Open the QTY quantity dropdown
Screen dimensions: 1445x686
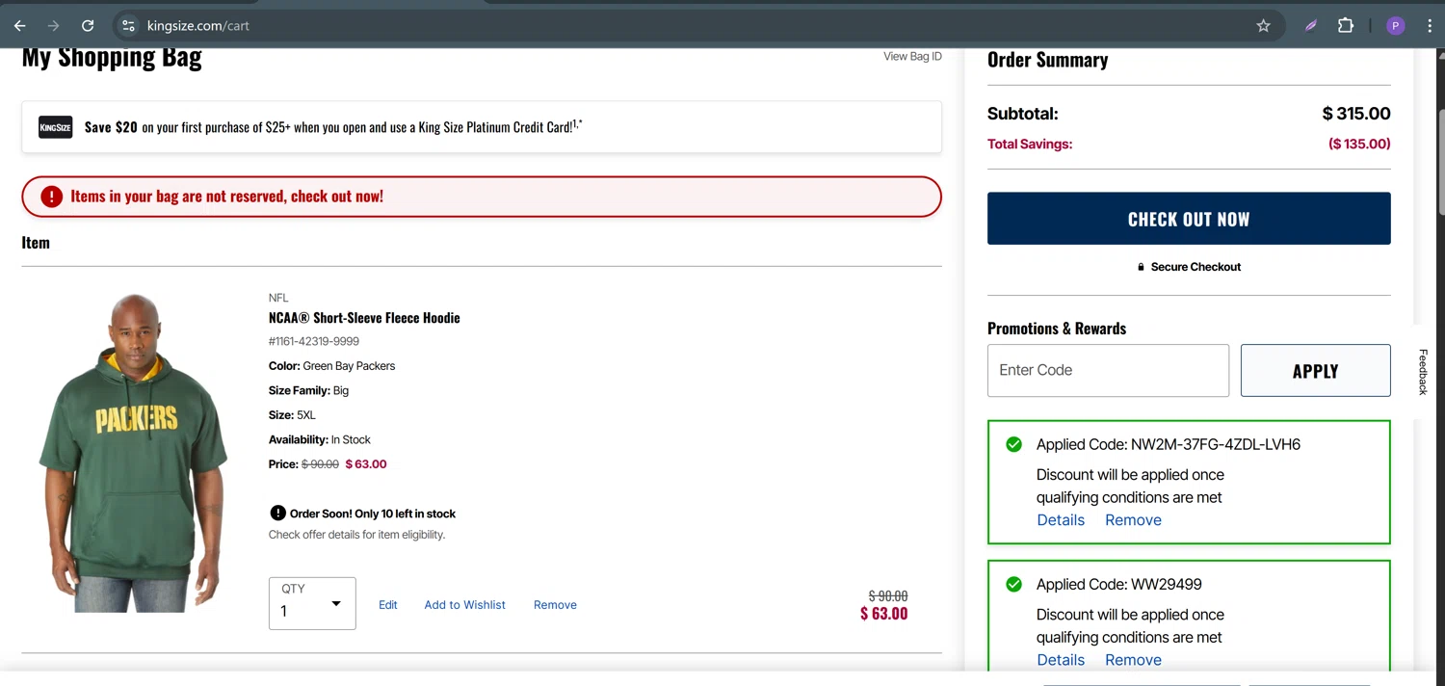coord(312,603)
